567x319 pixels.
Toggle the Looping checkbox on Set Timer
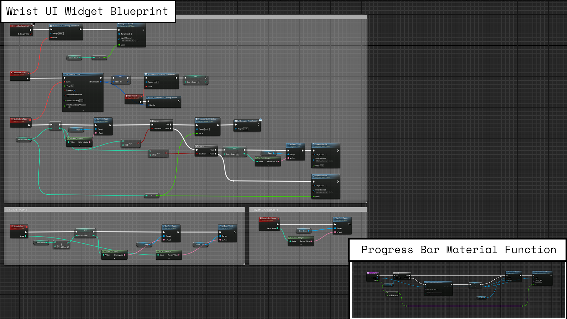click(x=74, y=90)
